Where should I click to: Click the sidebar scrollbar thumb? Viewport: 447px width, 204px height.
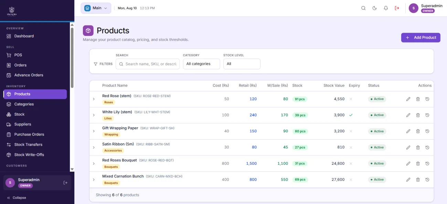click(72, 58)
